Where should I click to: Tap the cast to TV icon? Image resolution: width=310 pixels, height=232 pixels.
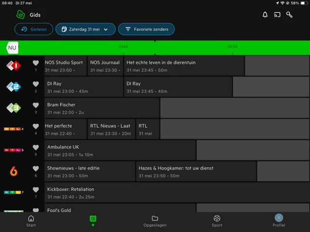coord(277,14)
